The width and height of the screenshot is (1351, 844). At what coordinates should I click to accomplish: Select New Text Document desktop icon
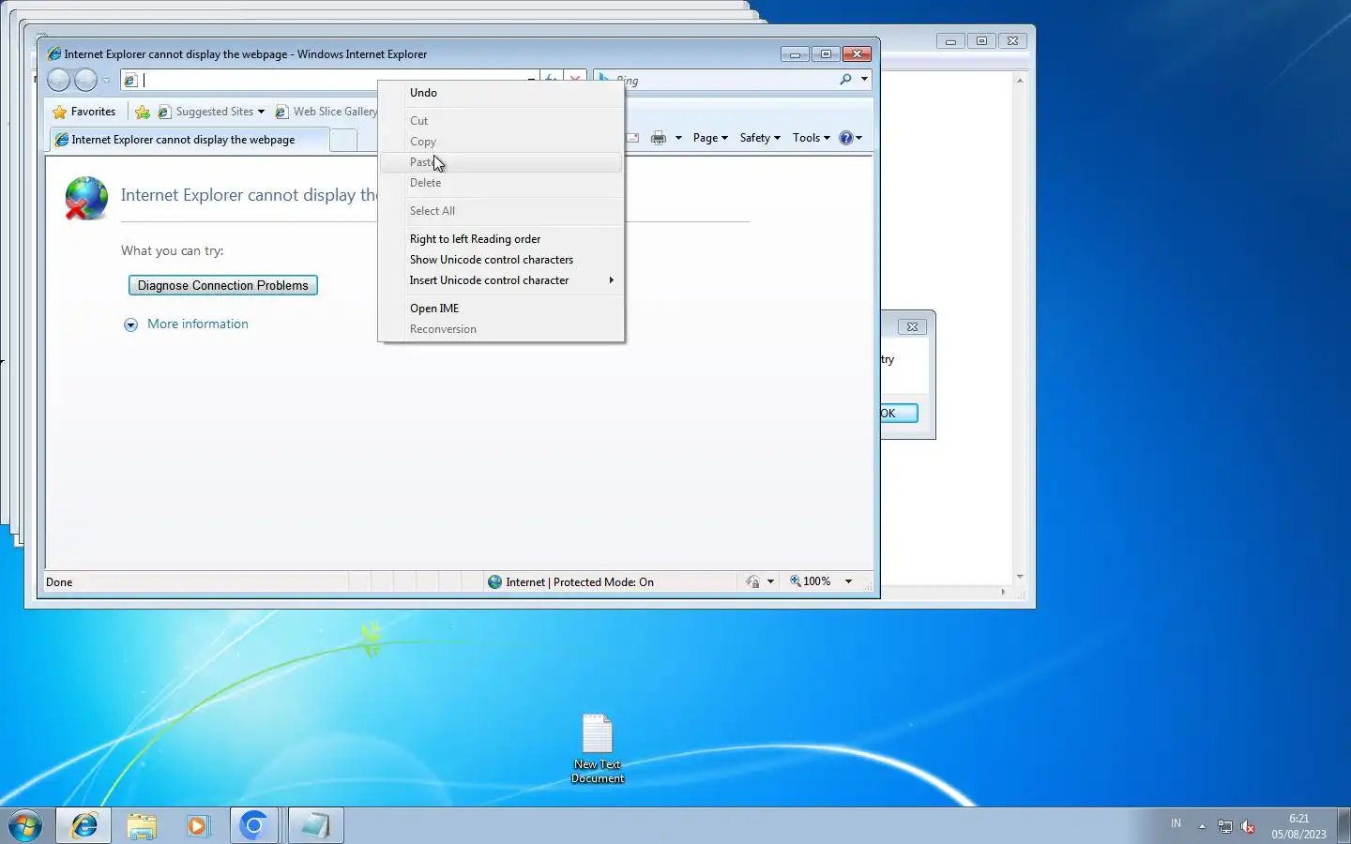click(598, 748)
